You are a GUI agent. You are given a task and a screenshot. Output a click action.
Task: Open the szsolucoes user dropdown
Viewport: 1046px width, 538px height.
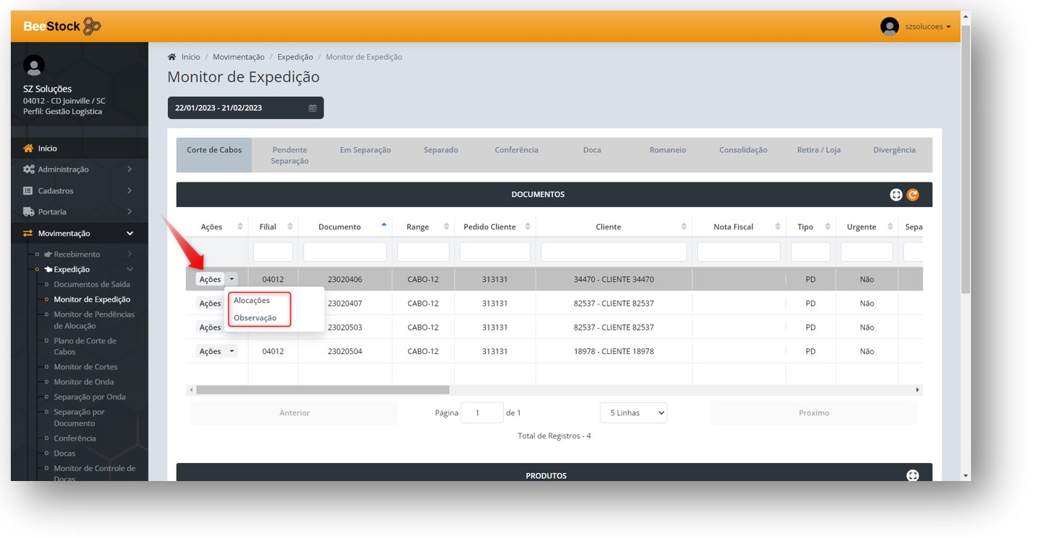(x=928, y=27)
